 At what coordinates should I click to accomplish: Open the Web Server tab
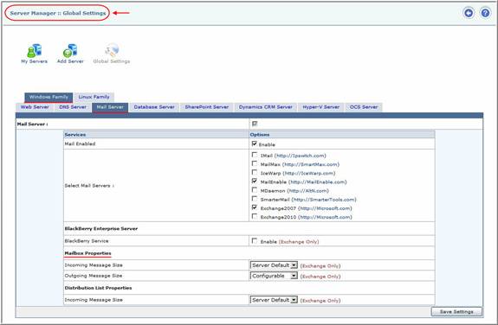point(35,107)
